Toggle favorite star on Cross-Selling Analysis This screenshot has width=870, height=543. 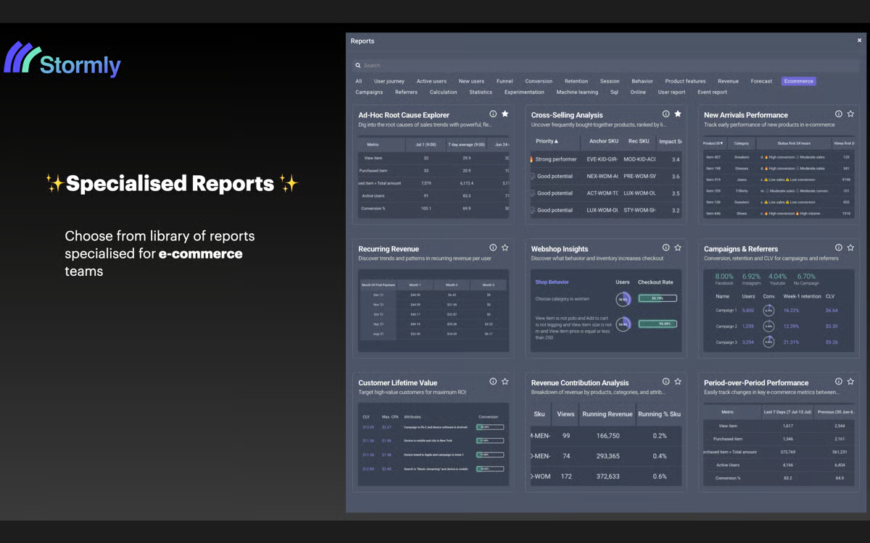[x=678, y=114]
